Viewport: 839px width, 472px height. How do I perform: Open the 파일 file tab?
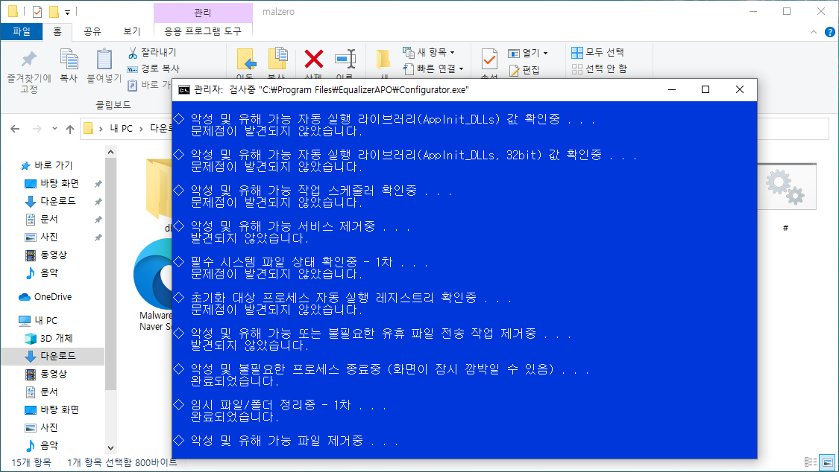click(x=22, y=31)
